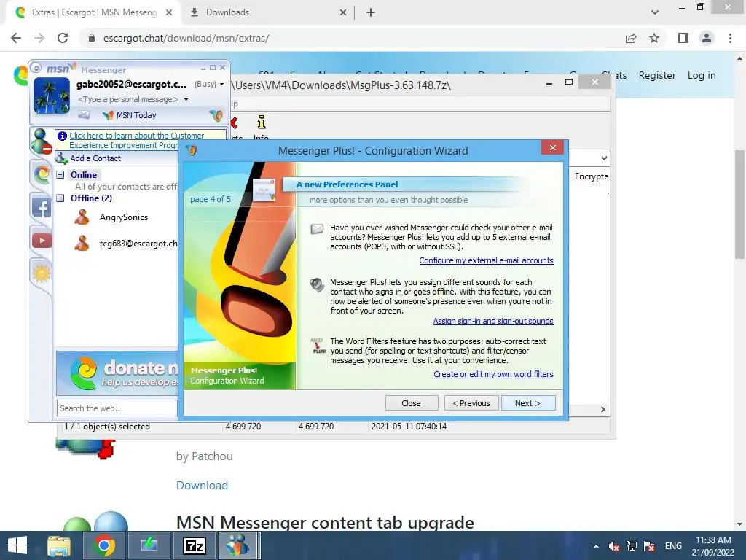Screen dimensions: 746x560
Task: Click the Word Filters Plus icon
Action: click(x=318, y=346)
